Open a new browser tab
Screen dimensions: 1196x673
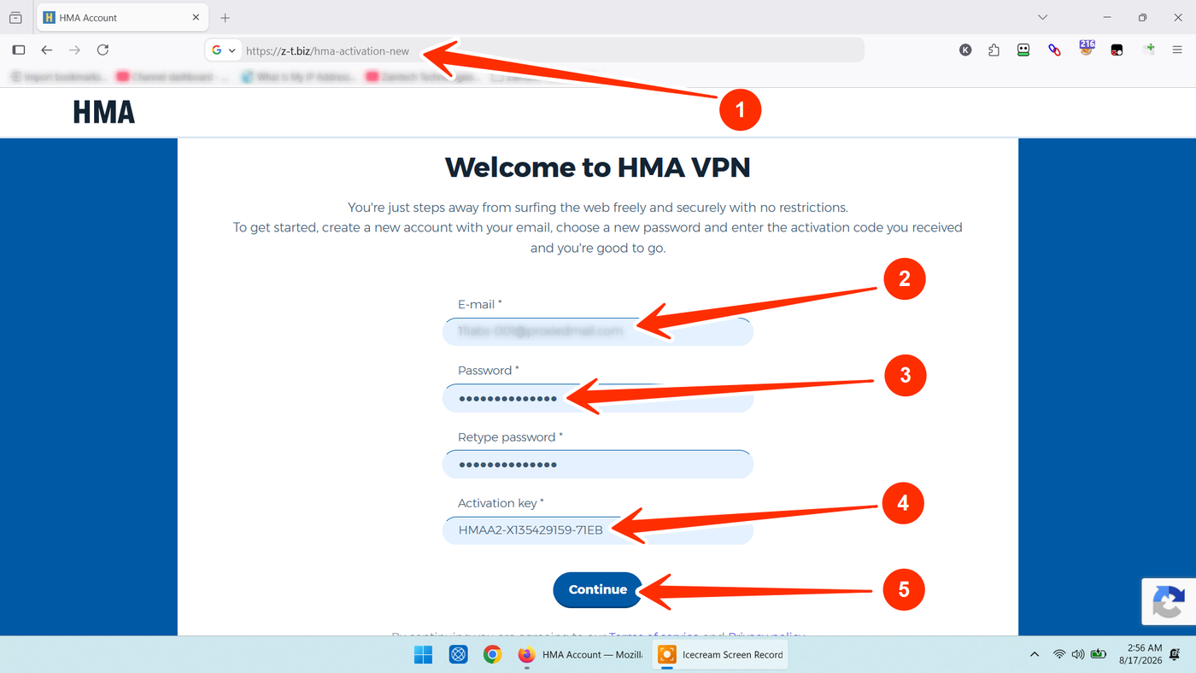coord(226,17)
